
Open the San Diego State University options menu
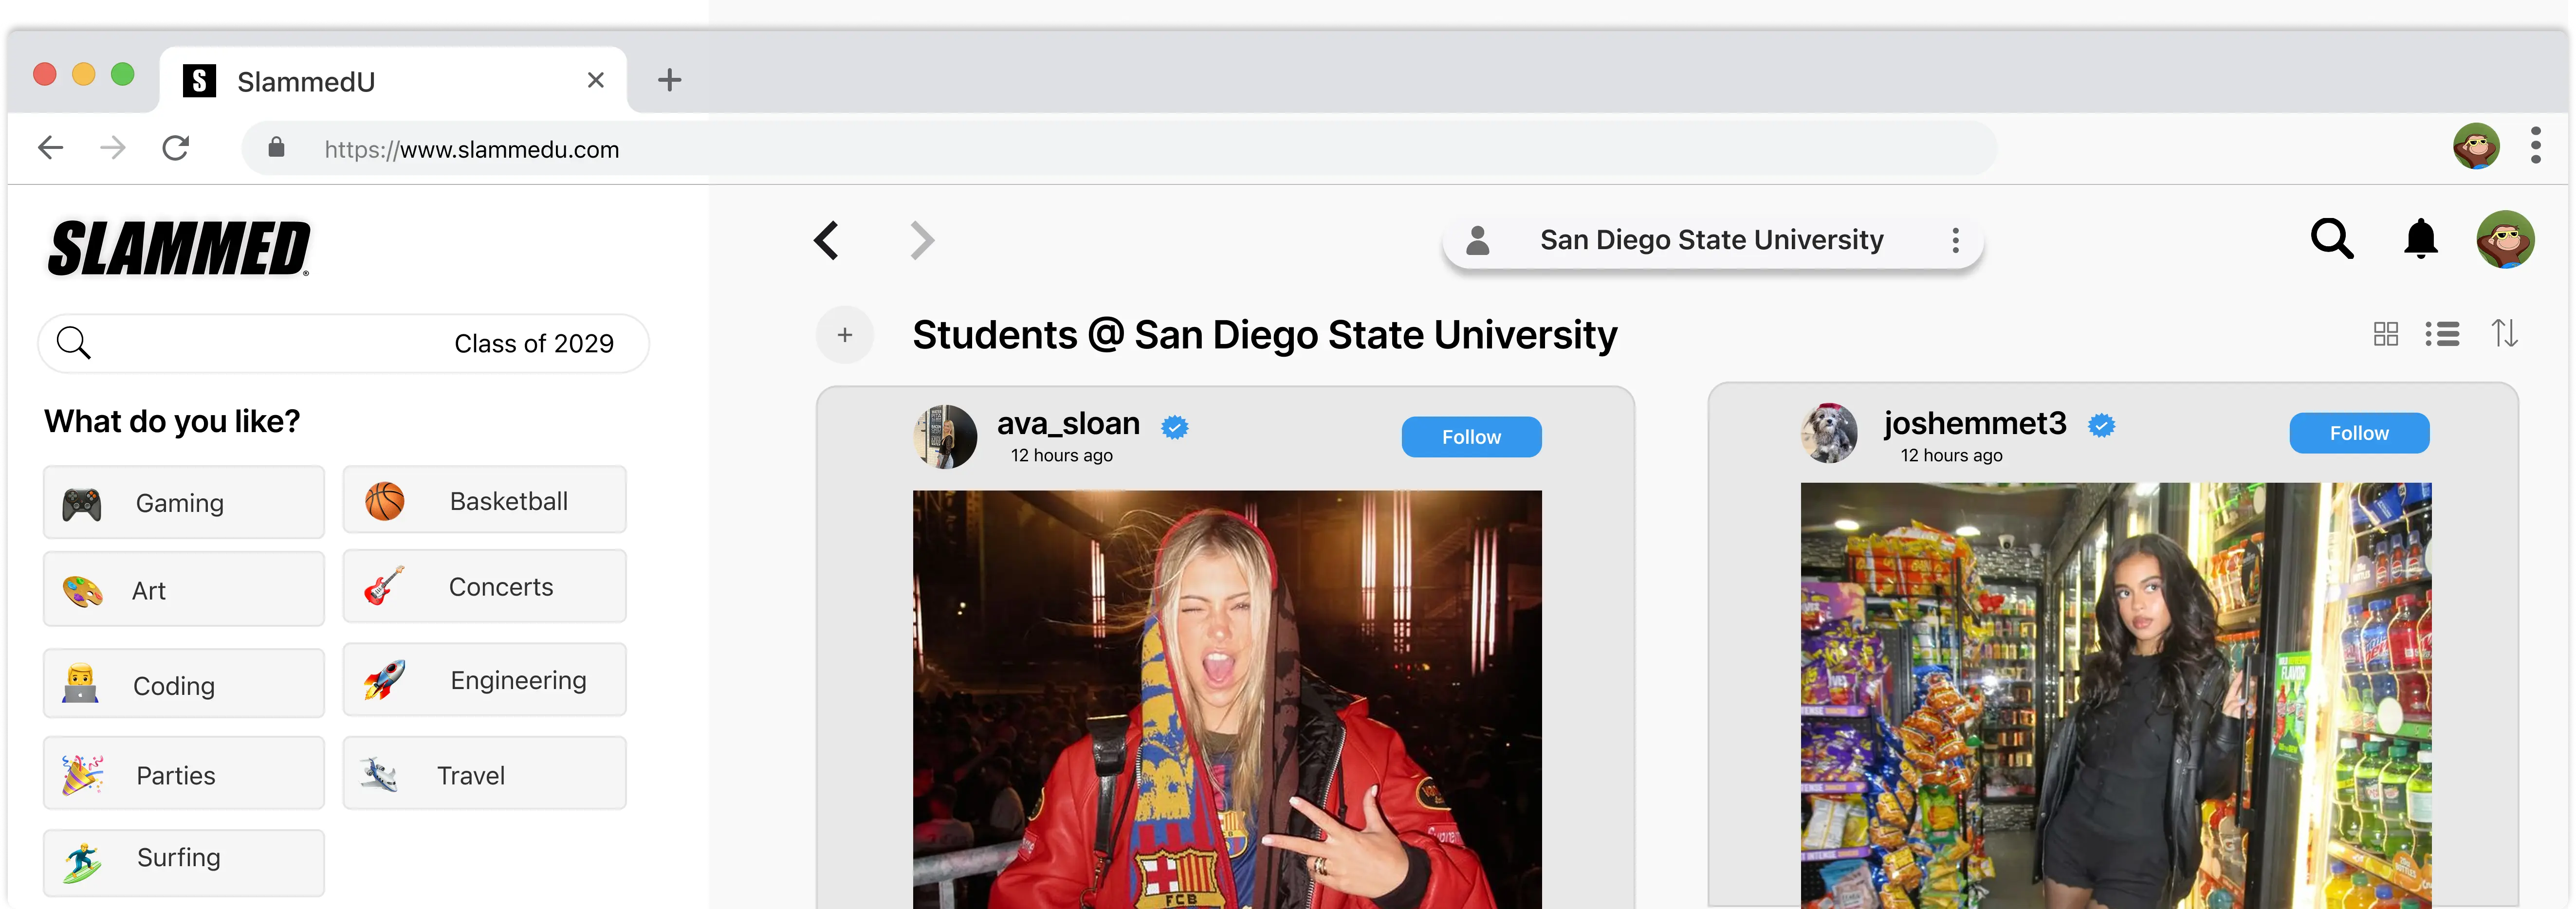(1955, 240)
